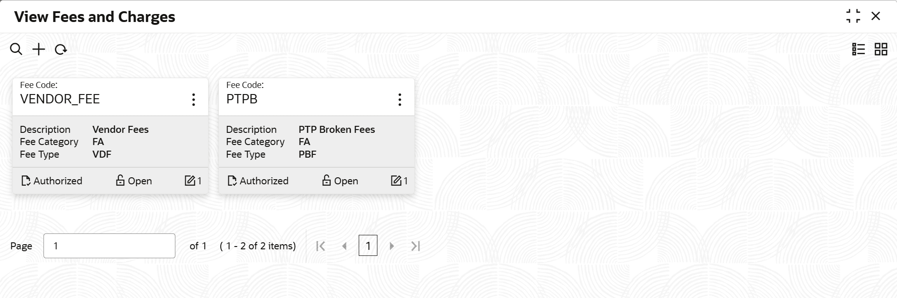The width and height of the screenshot is (897, 298).
Task: Jump to last page of results
Action: [x=415, y=246]
